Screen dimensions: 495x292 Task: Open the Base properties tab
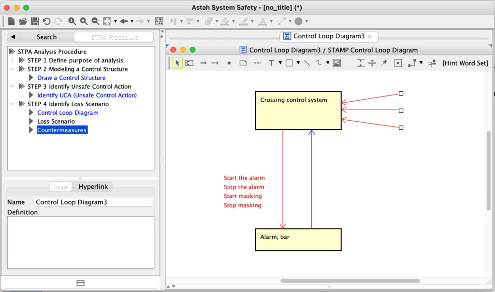tap(60, 187)
